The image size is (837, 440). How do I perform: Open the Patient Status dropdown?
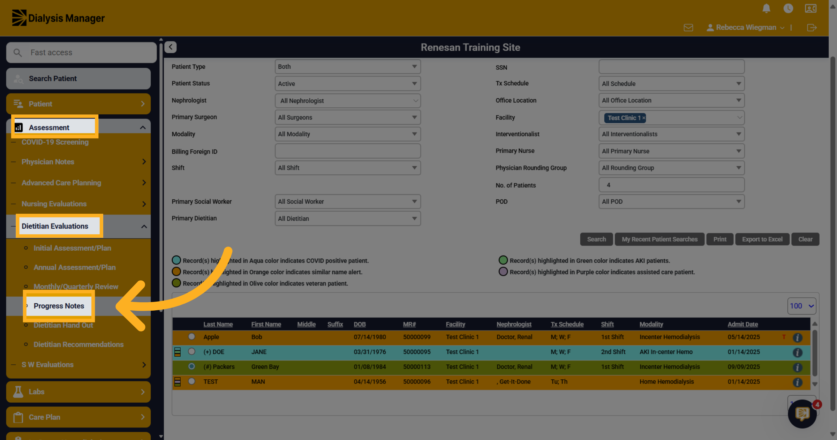point(348,84)
